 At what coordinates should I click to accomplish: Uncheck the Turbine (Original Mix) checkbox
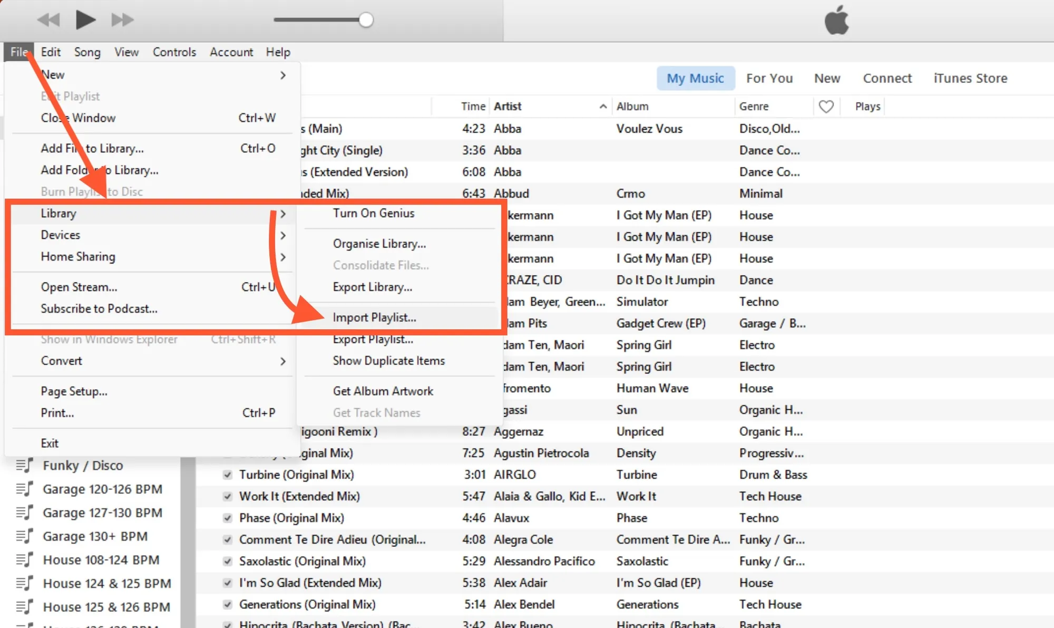point(228,475)
